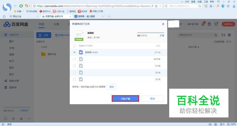The width and height of the screenshot is (237, 126).
Task: Check the first 251B file checkbox
Action: click(x=74, y=73)
